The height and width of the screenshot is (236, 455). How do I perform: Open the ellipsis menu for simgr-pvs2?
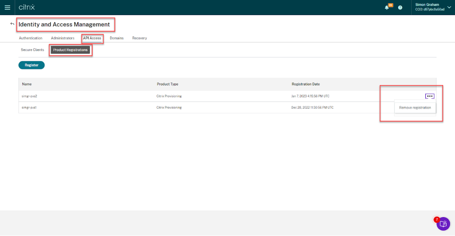[429, 96]
